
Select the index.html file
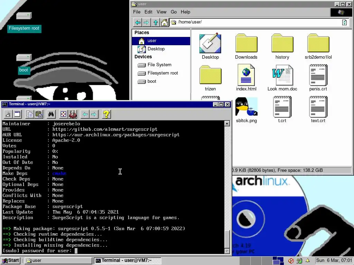point(246,78)
